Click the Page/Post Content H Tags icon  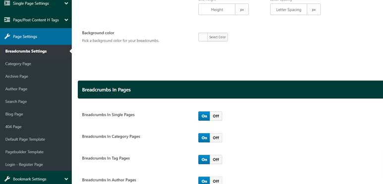pyautogui.click(x=7, y=20)
